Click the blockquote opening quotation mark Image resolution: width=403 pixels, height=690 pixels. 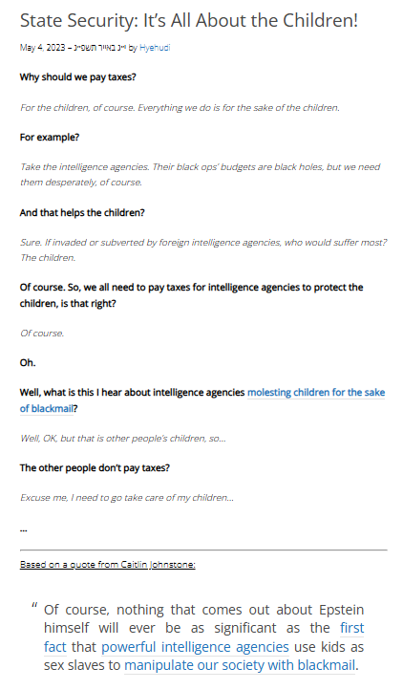34,606
